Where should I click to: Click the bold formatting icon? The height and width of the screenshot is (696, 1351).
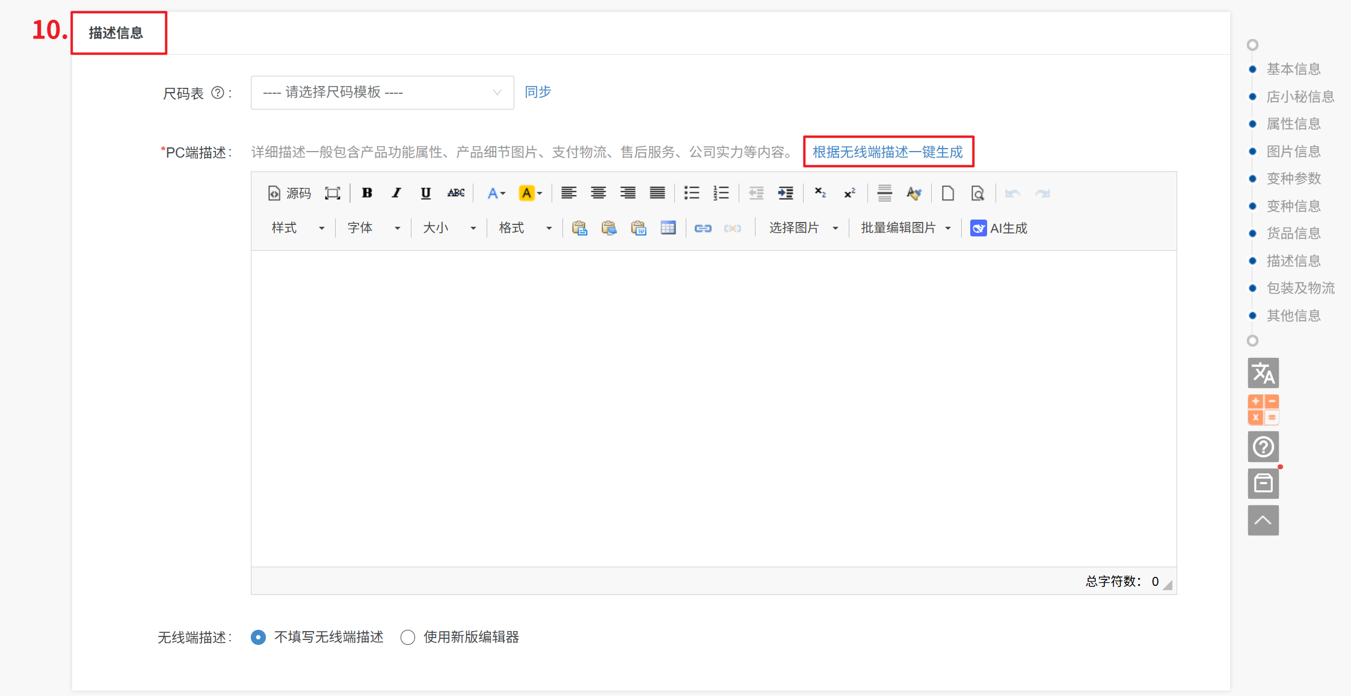pos(367,193)
